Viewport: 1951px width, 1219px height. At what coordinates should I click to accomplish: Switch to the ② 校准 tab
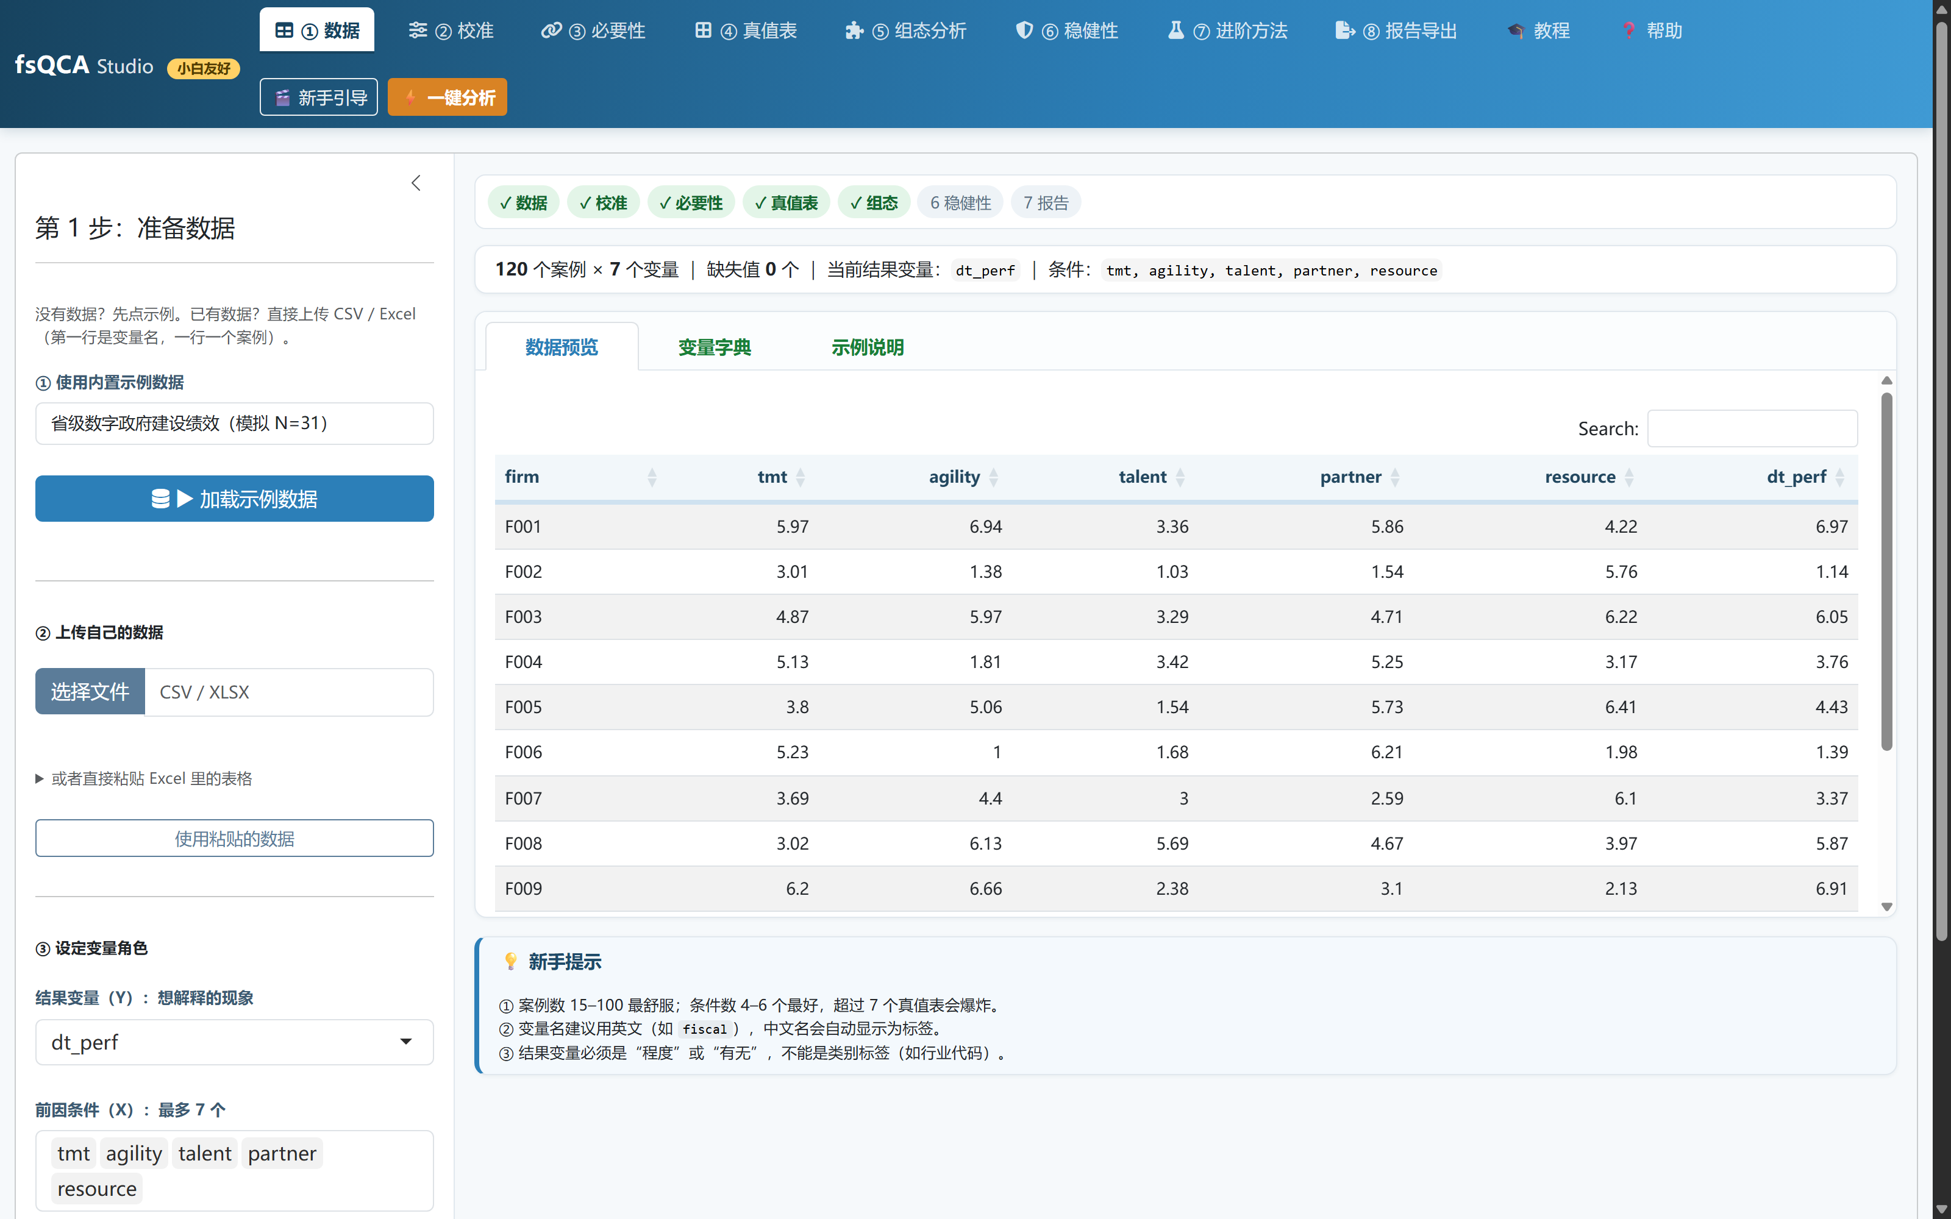[x=451, y=30]
